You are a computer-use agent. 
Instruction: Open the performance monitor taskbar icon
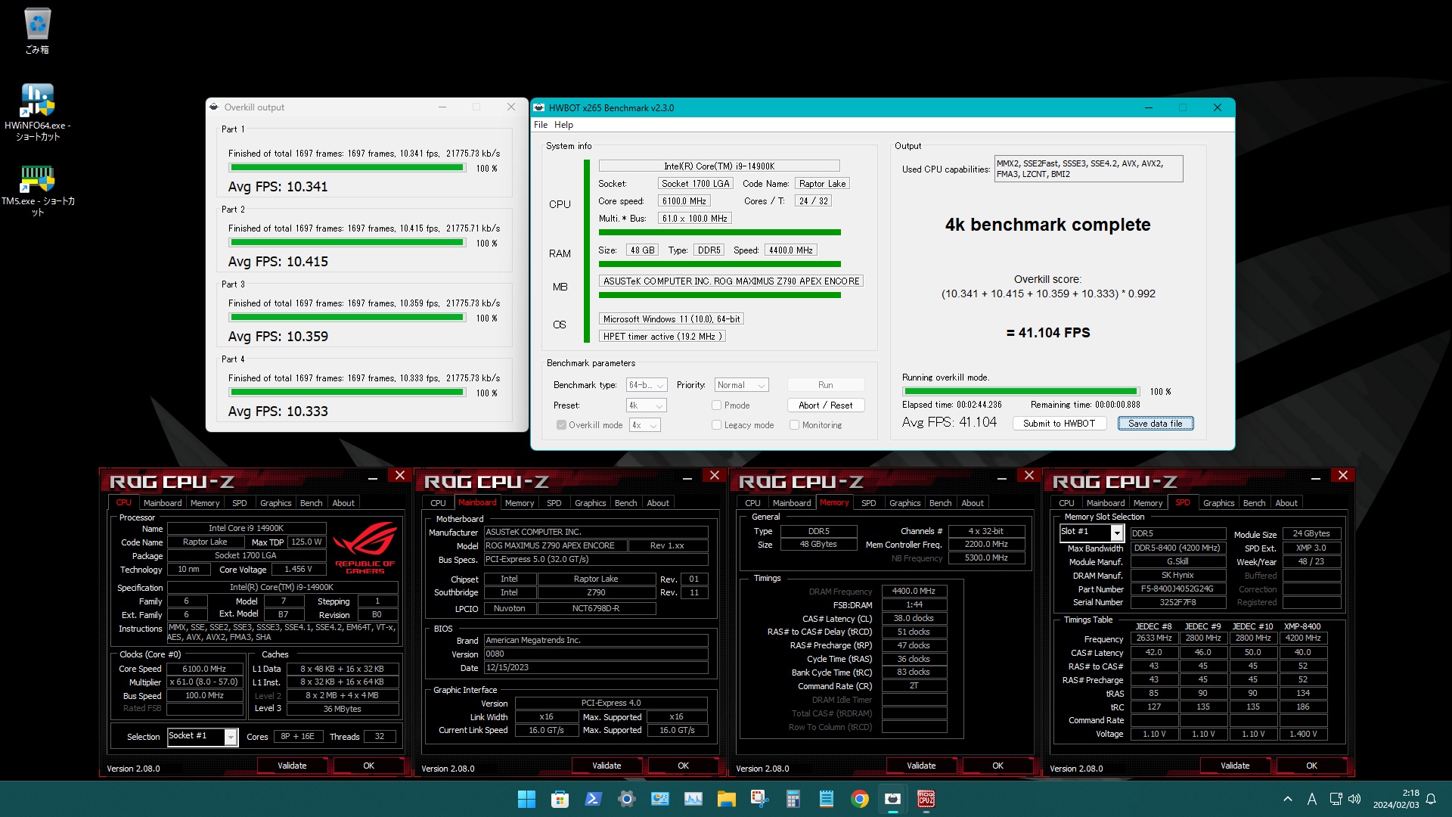(693, 799)
